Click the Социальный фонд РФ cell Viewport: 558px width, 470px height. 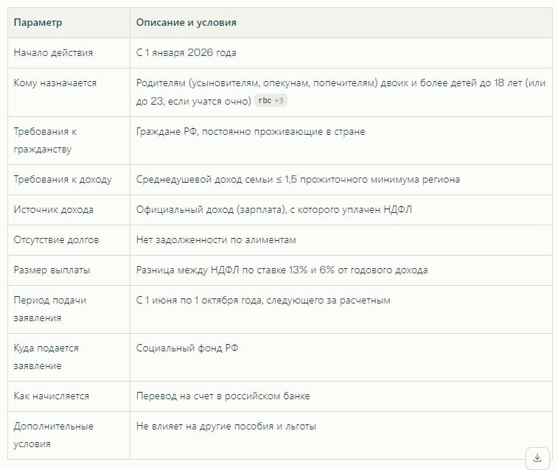pyautogui.click(x=187, y=348)
